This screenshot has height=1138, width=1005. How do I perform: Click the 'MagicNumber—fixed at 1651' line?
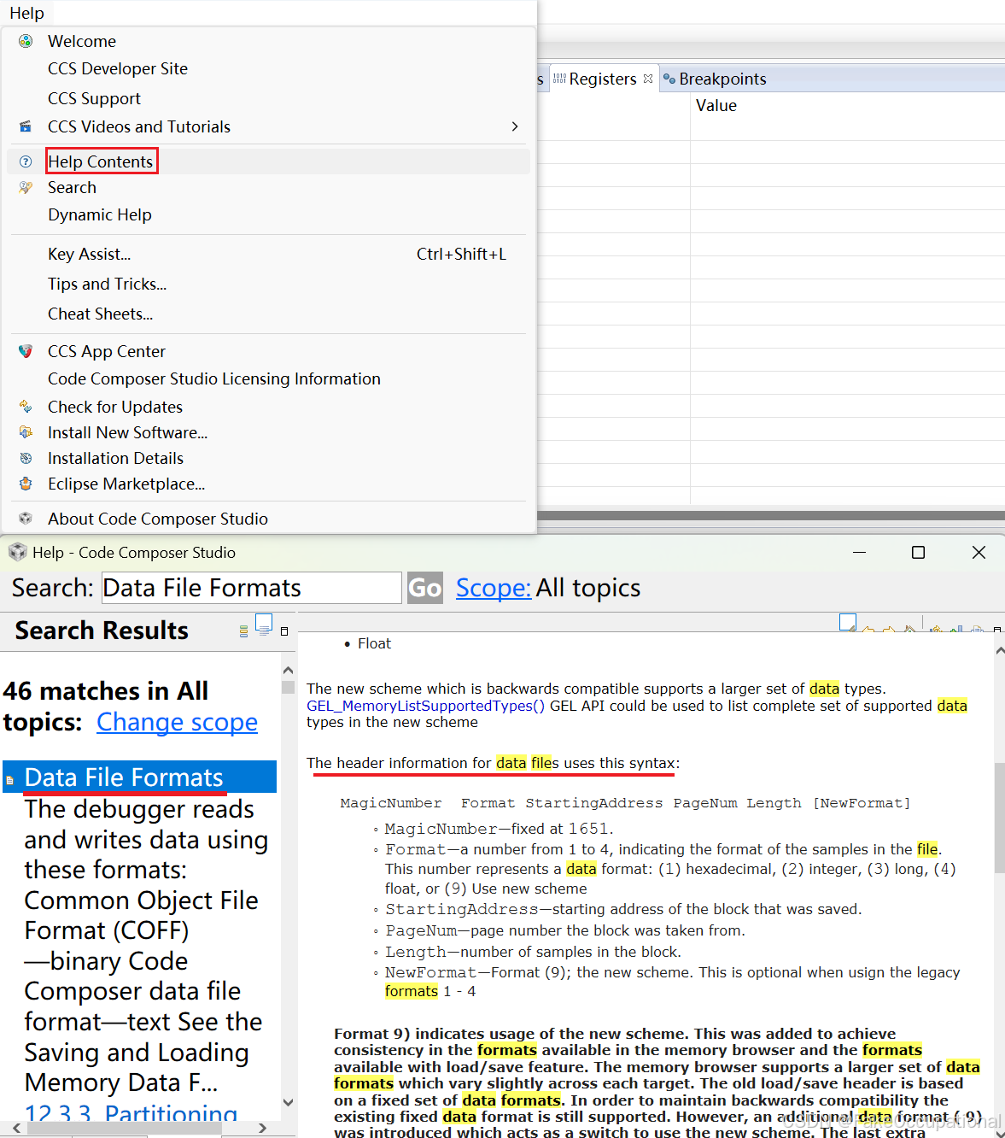pos(499,829)
